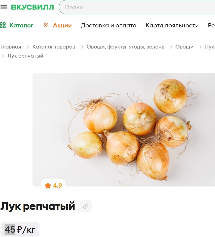Click the Лук репчатый breadcrumb
This screenshot has height=237, width=215.
tap(25, 56)
